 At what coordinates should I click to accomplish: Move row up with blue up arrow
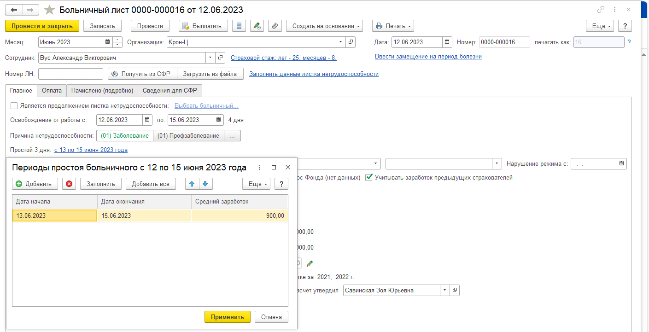(192, 184)
